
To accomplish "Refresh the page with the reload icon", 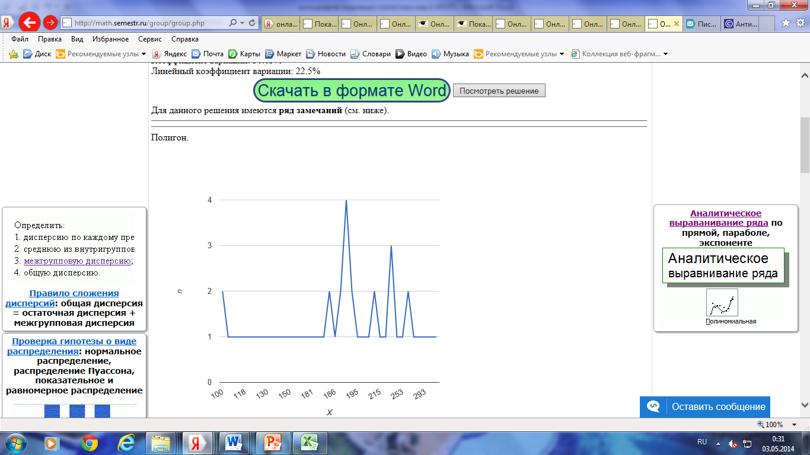I will tap(252, 23).
